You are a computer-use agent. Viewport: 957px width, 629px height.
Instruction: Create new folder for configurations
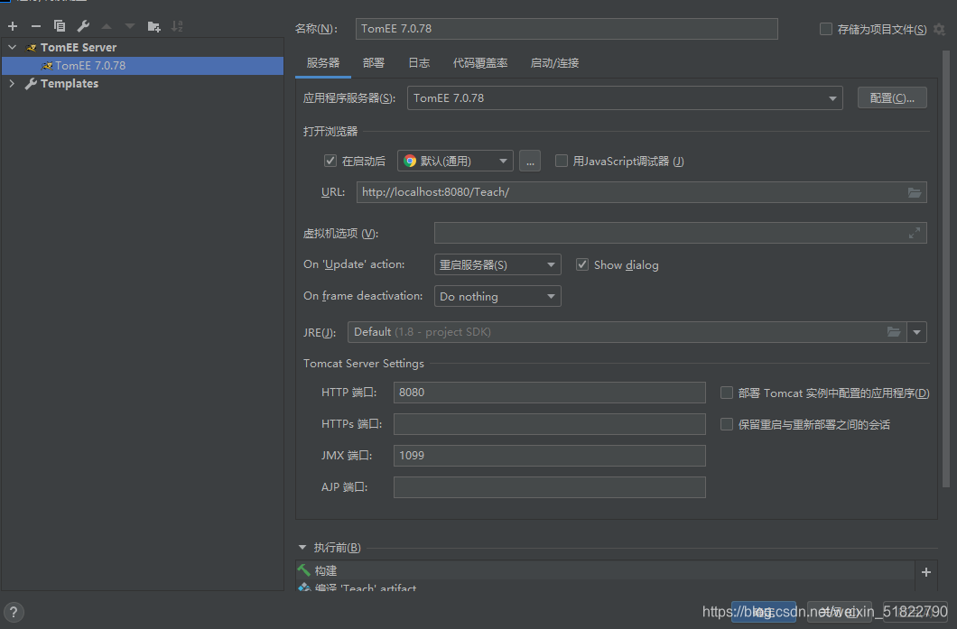pyautogui.click(x=153, y=26)
